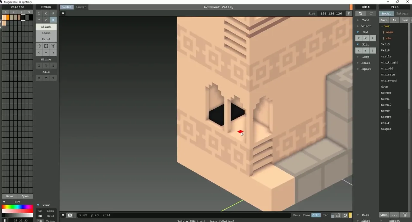Expand the Tool section in Edit panel
This screenshot has height=222, width=412.
358,20
